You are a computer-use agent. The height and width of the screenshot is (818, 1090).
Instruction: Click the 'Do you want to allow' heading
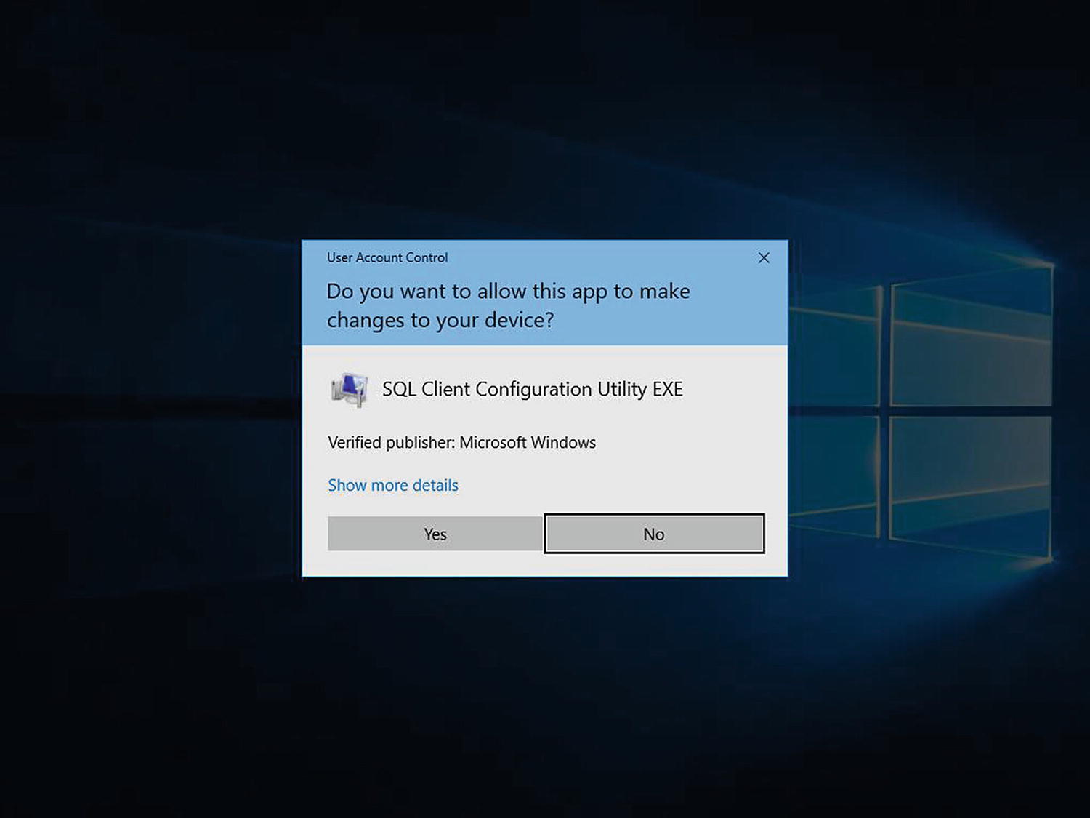coord(508,305)
